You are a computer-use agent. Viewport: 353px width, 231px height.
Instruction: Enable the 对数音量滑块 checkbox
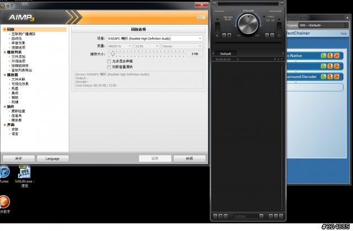[x=109, y=67]
